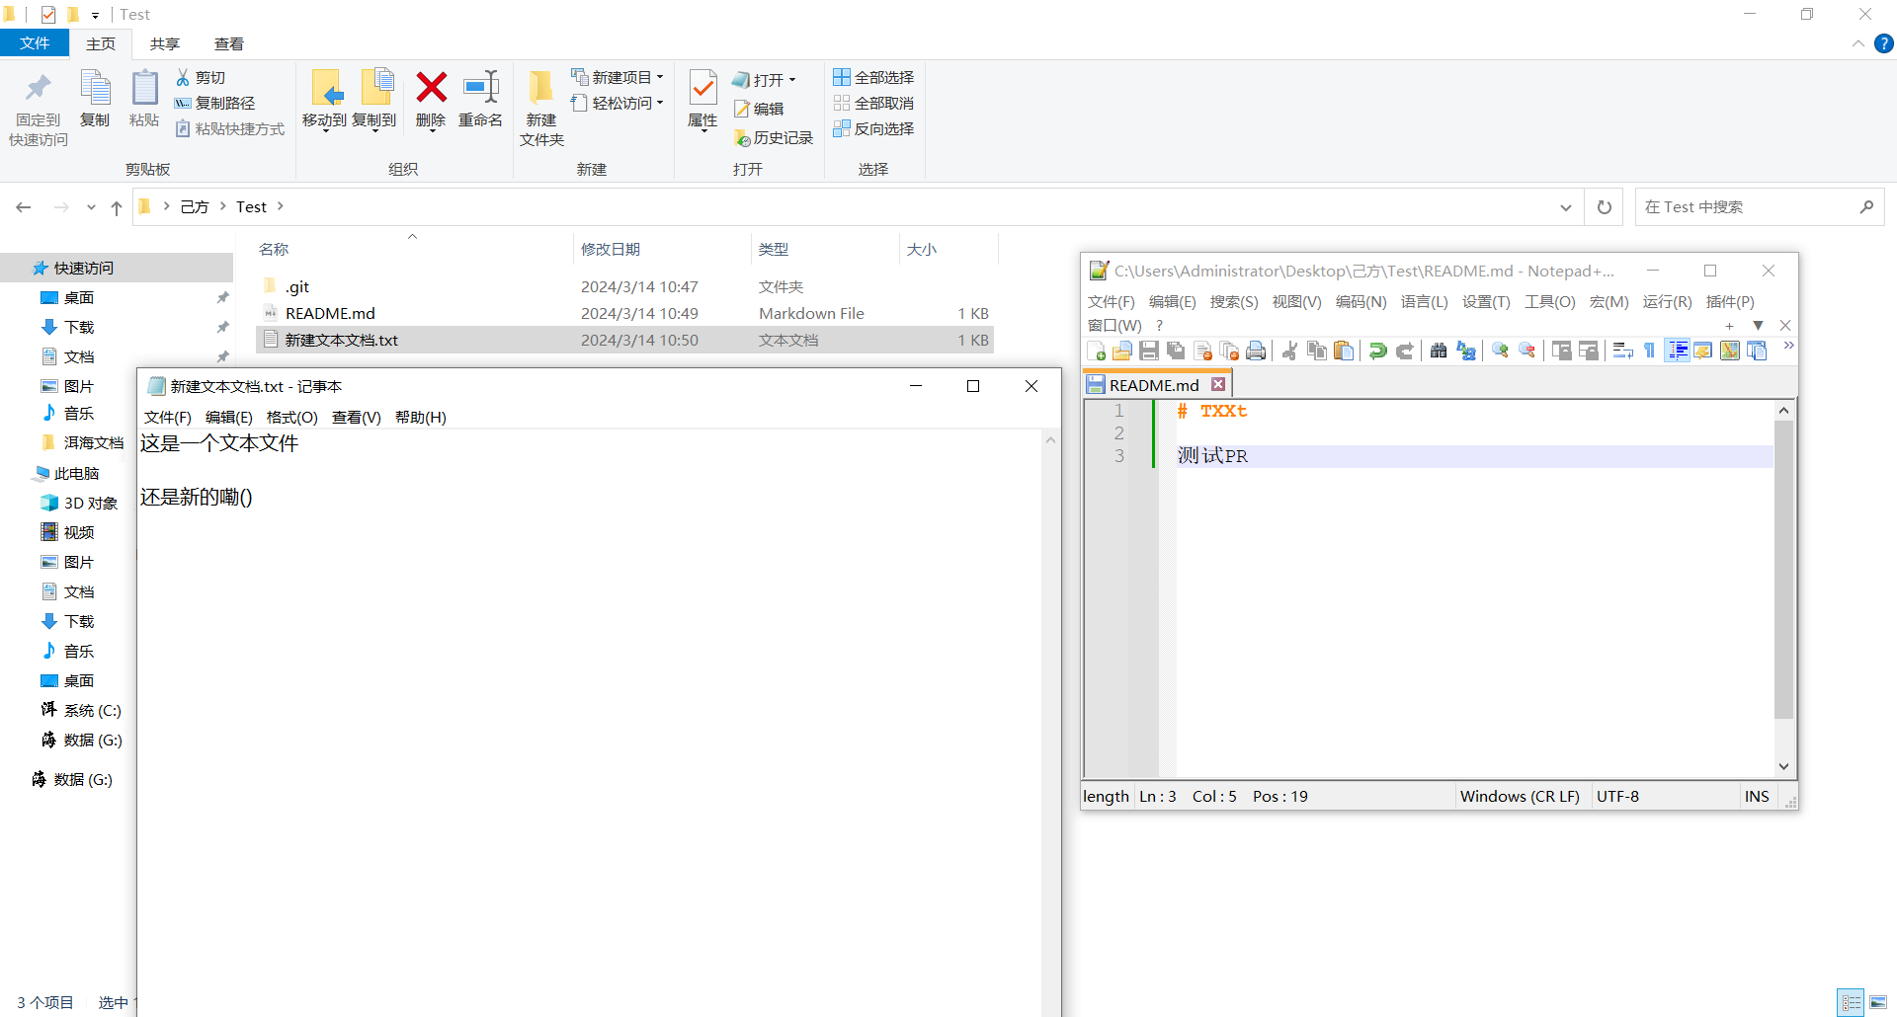Viewport: 1897px width, 1017px height.
Task: Click green Undo arrow in Notepad++
Action: point(1377,351)
